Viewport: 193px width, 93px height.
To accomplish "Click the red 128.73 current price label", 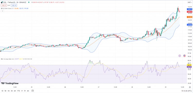I will [x=190, y=12].
